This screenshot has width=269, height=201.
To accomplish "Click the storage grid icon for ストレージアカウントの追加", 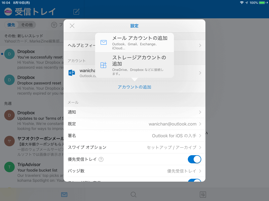I will point(104,65).
